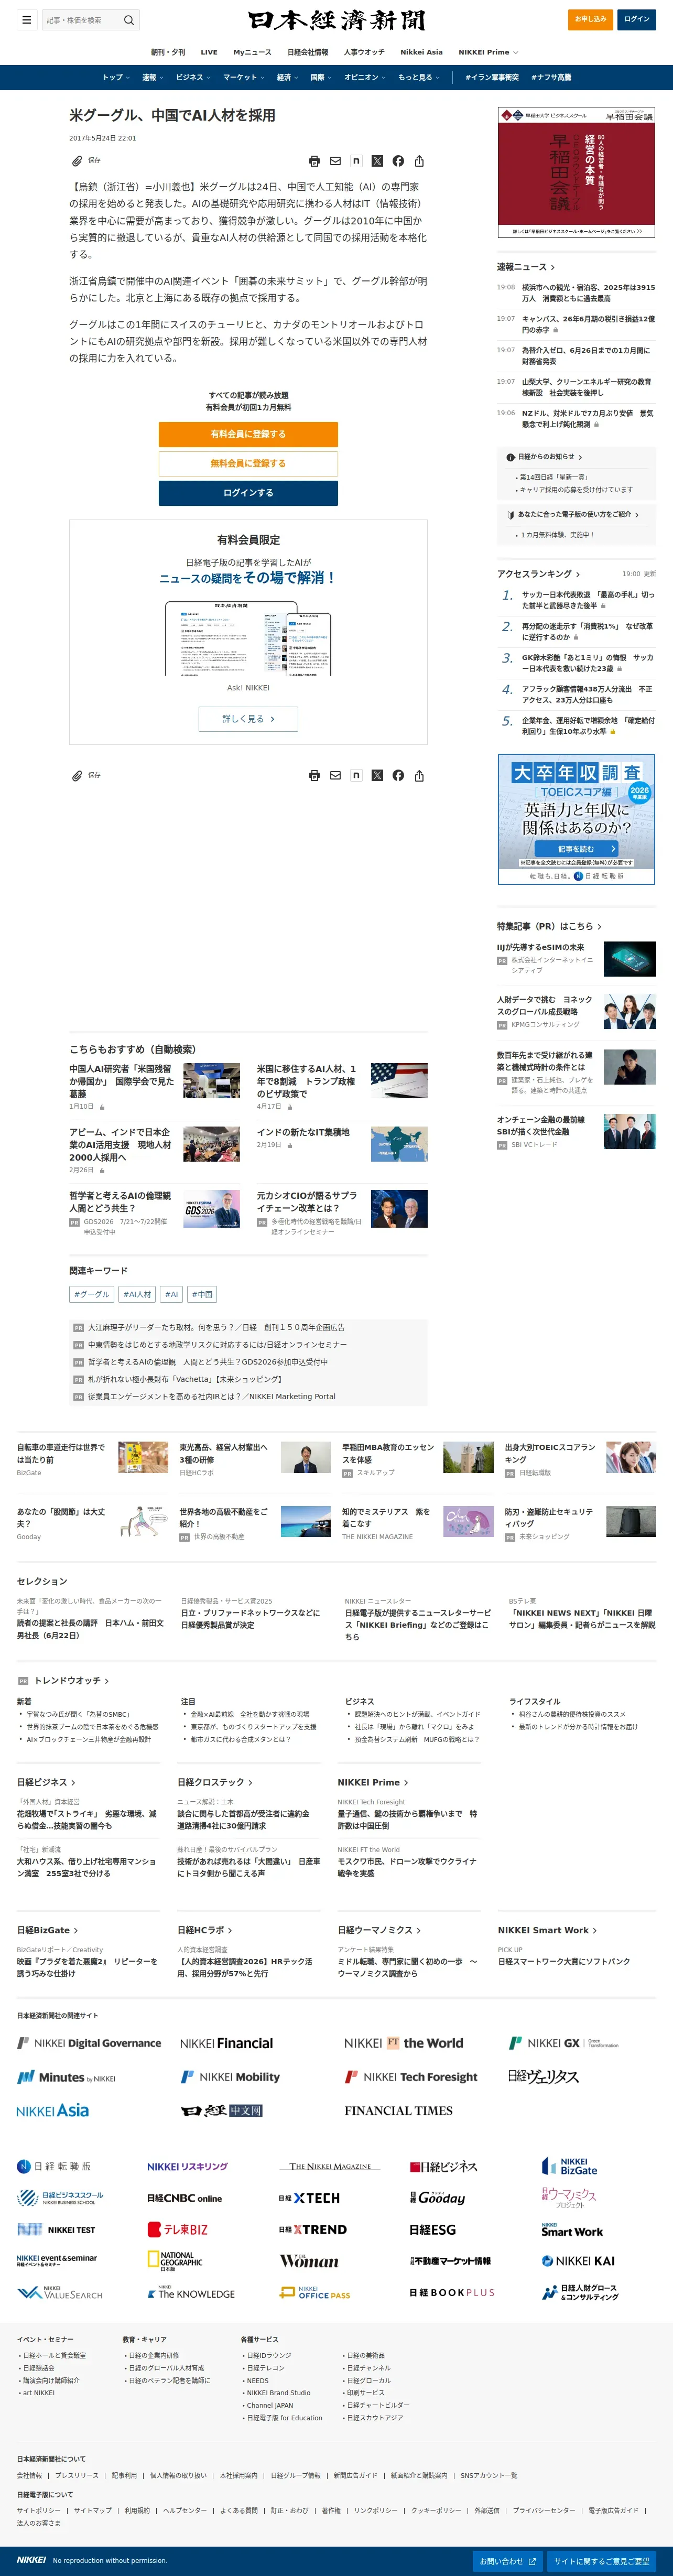This screenshot has width=673, height=2576.
Task: Open the Myニュース menu item
Action: pyautogui.click(x=252, y=52)
